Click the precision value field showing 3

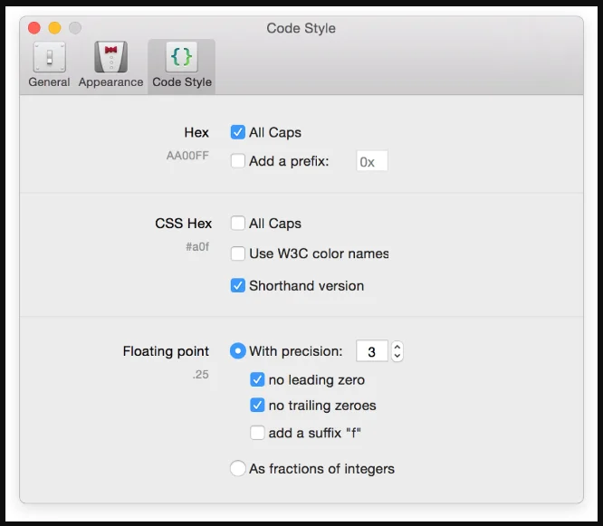[x=372, y=351]
